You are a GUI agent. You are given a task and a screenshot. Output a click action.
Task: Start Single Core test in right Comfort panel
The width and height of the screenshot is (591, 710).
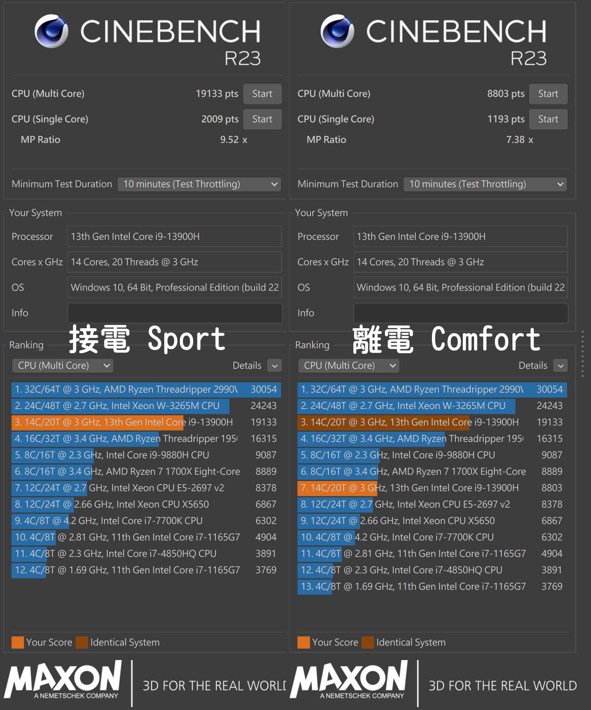[x=548, y=119]
